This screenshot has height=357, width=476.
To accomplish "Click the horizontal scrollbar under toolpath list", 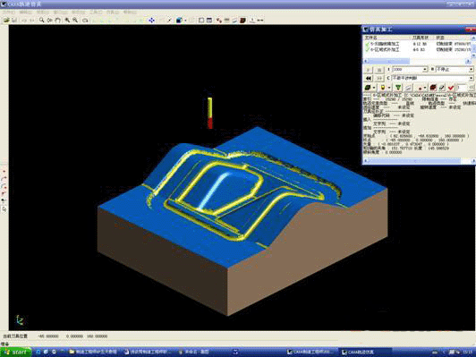I will pos(417,62).
